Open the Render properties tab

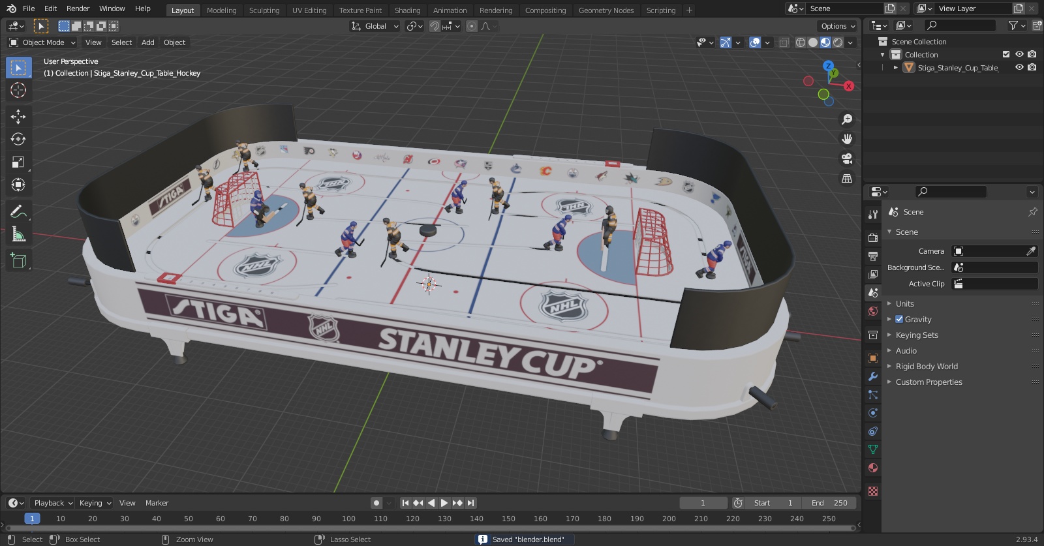873,238
